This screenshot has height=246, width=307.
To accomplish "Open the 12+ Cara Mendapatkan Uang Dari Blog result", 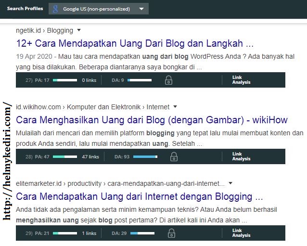I will click(135, 43).
